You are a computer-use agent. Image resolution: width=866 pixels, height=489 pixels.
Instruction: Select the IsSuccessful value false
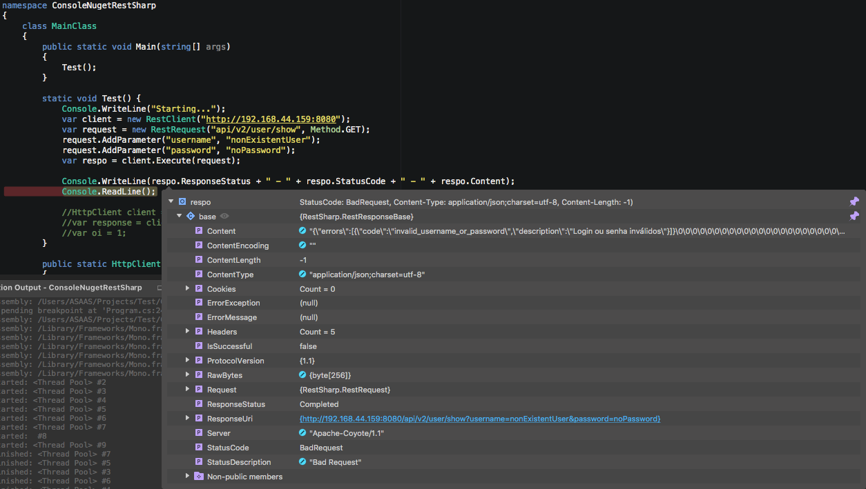pos(308,346)
